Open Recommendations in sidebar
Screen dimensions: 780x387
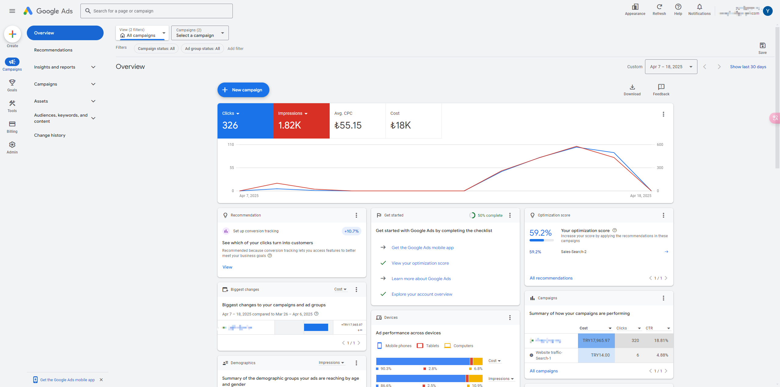point(53,50)
